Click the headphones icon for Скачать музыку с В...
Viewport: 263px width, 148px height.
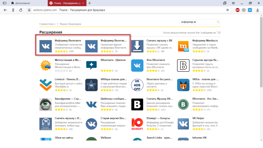(46, 124)
